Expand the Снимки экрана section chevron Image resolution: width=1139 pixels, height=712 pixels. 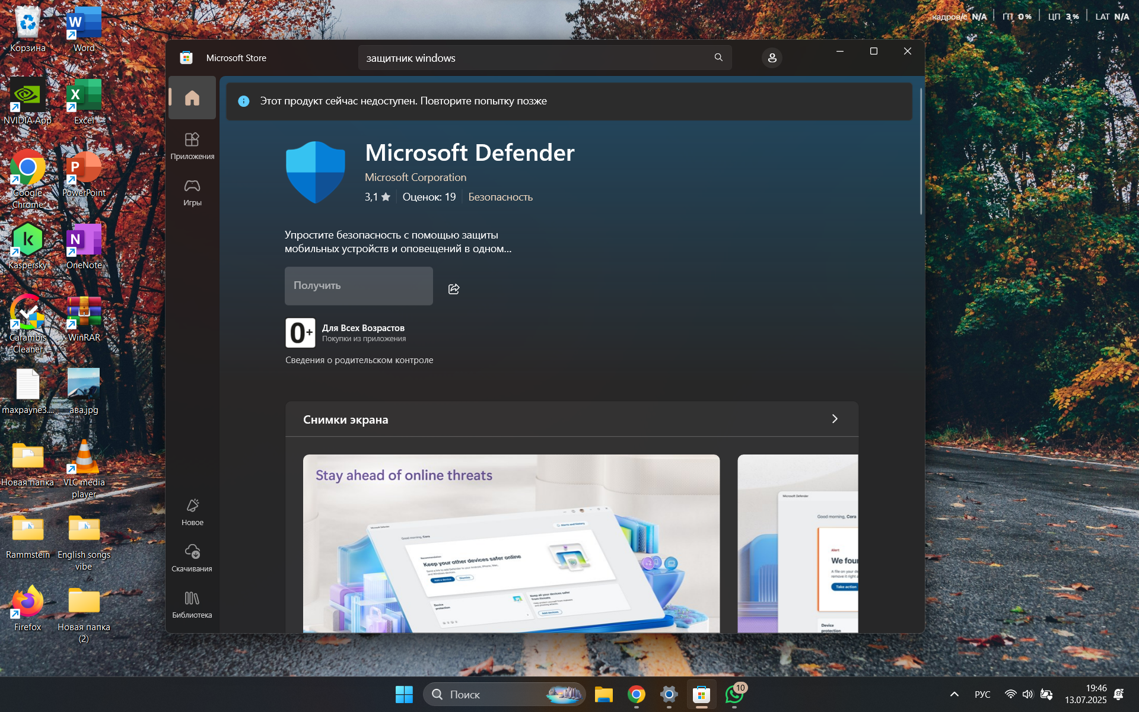[835, 419]
